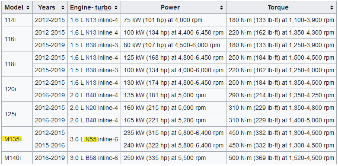This screenshot has height=166, width=338.
Task: Click the 2015-2016 years cell
Action: (x=50, y=145)
